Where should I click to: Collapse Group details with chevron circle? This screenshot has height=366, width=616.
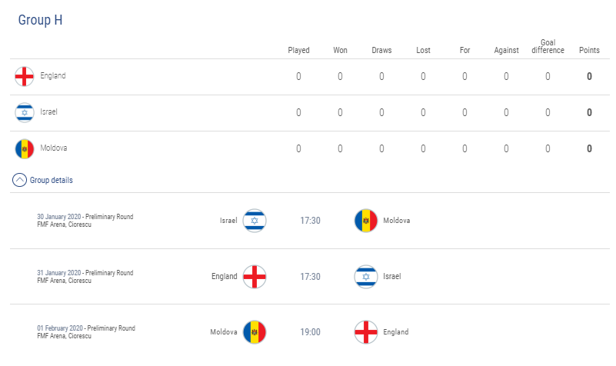click(x=20, y=180)
